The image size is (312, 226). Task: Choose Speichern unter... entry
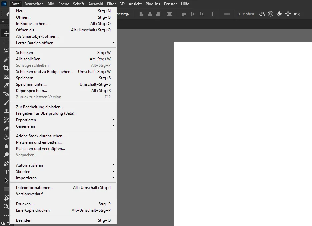click(63, 84)
